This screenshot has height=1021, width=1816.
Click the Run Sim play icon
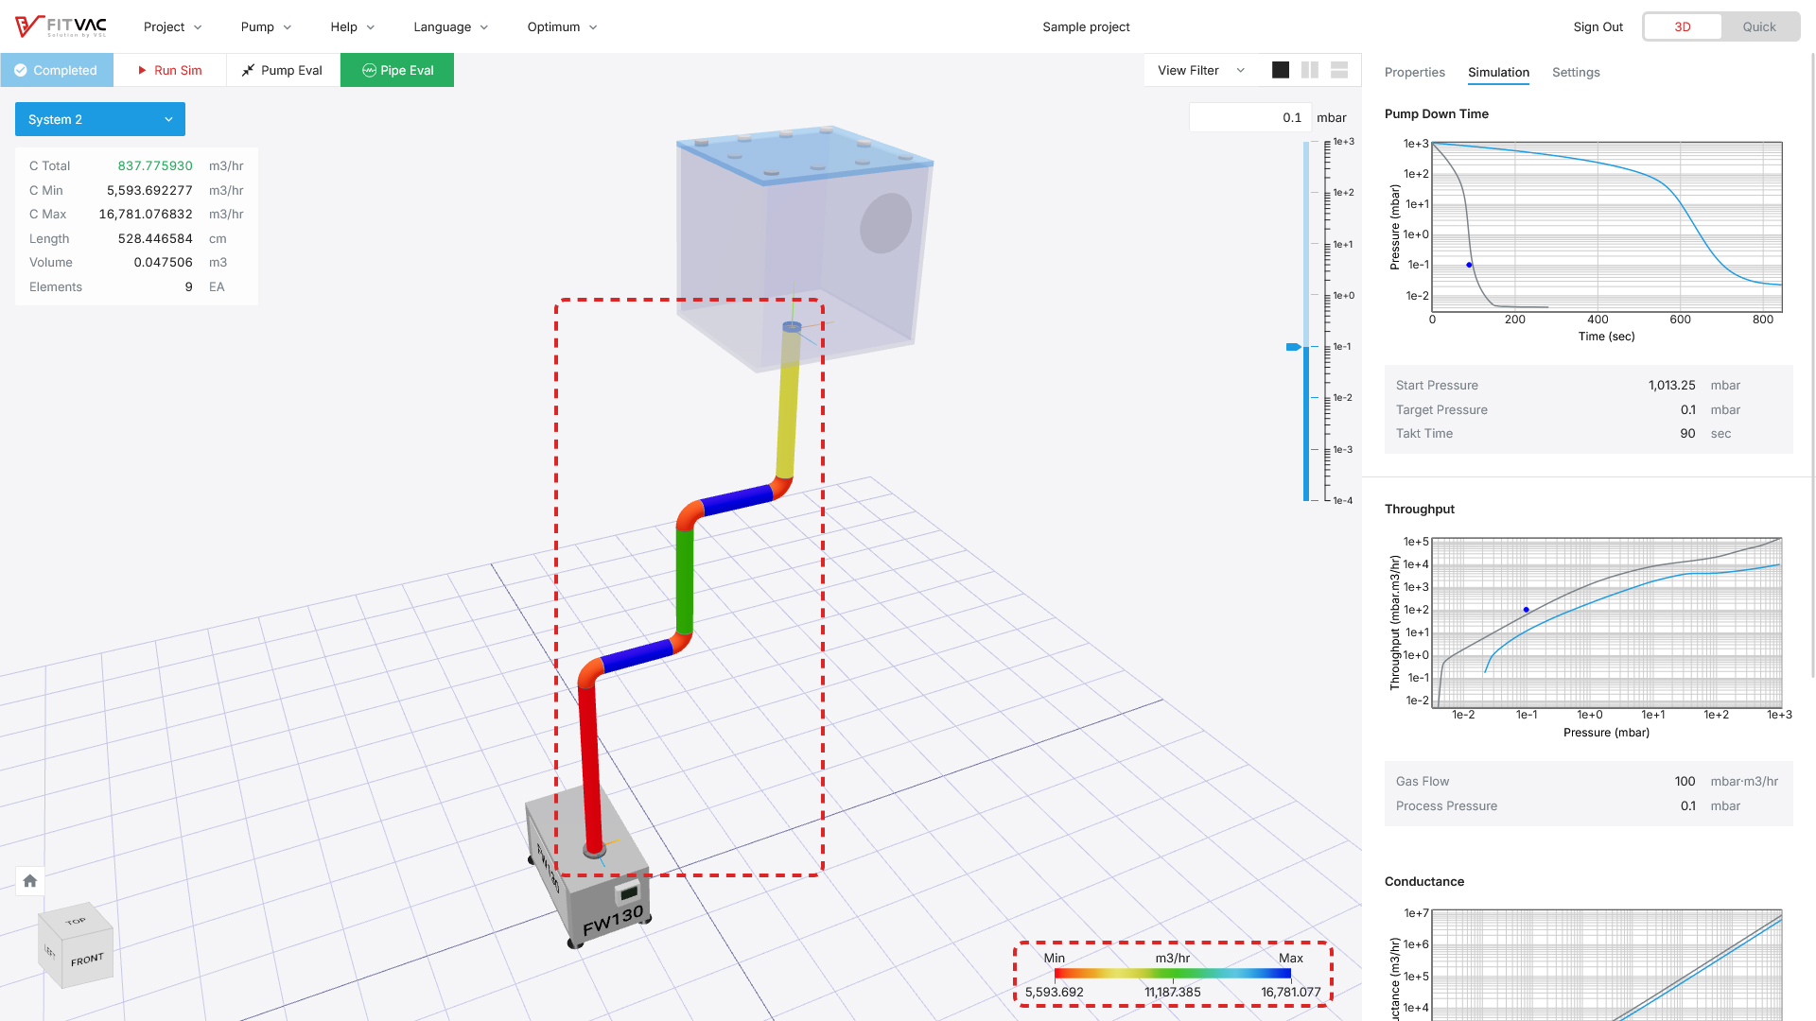142,70
